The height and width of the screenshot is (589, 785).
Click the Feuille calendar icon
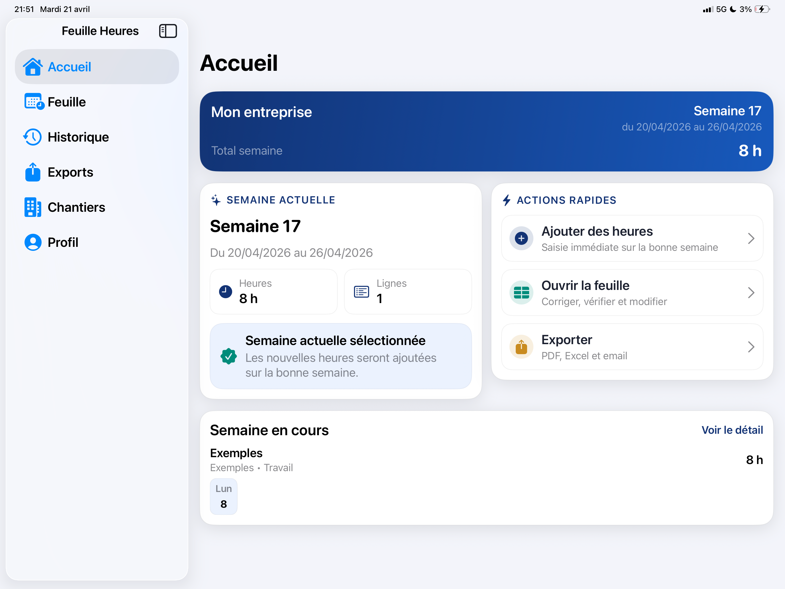(x=34, y=102)
